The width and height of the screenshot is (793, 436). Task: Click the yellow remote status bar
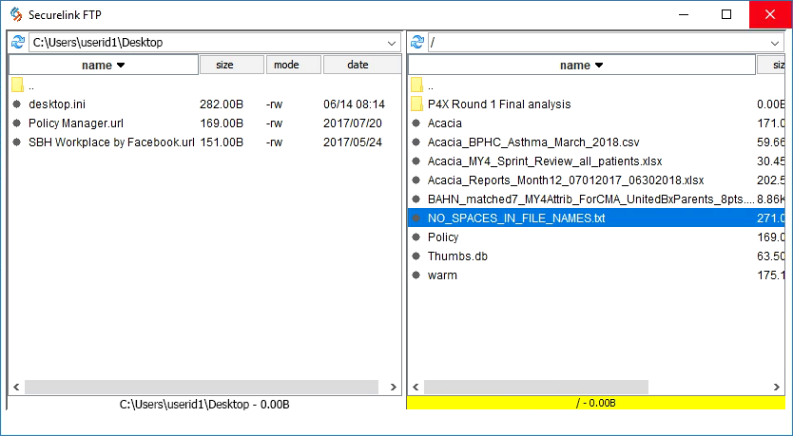tap(595, 404)
